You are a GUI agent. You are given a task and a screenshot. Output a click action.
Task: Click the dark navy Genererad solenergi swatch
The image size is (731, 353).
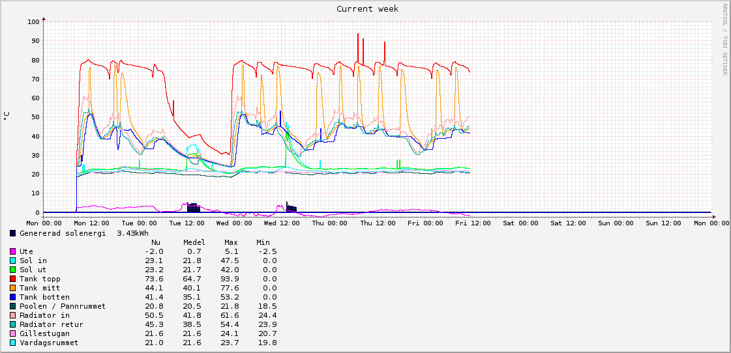point(13,233)
